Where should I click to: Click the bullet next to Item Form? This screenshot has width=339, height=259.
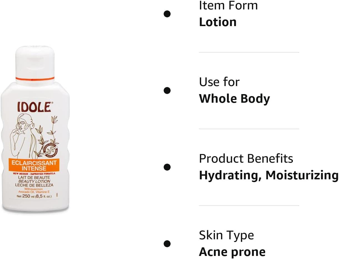(x=167, y=14)
